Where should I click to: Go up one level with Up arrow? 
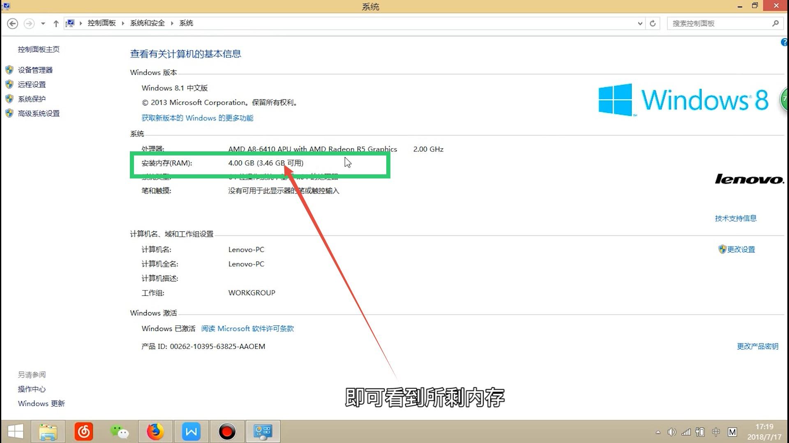pyautogui.click(x=56, y=23)
